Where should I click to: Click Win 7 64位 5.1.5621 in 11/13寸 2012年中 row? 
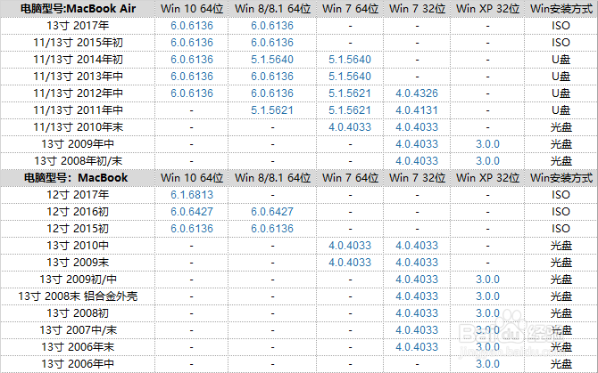coord(350,93)
